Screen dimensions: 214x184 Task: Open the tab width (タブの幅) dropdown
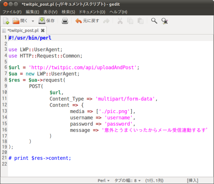tap(127, 180)
